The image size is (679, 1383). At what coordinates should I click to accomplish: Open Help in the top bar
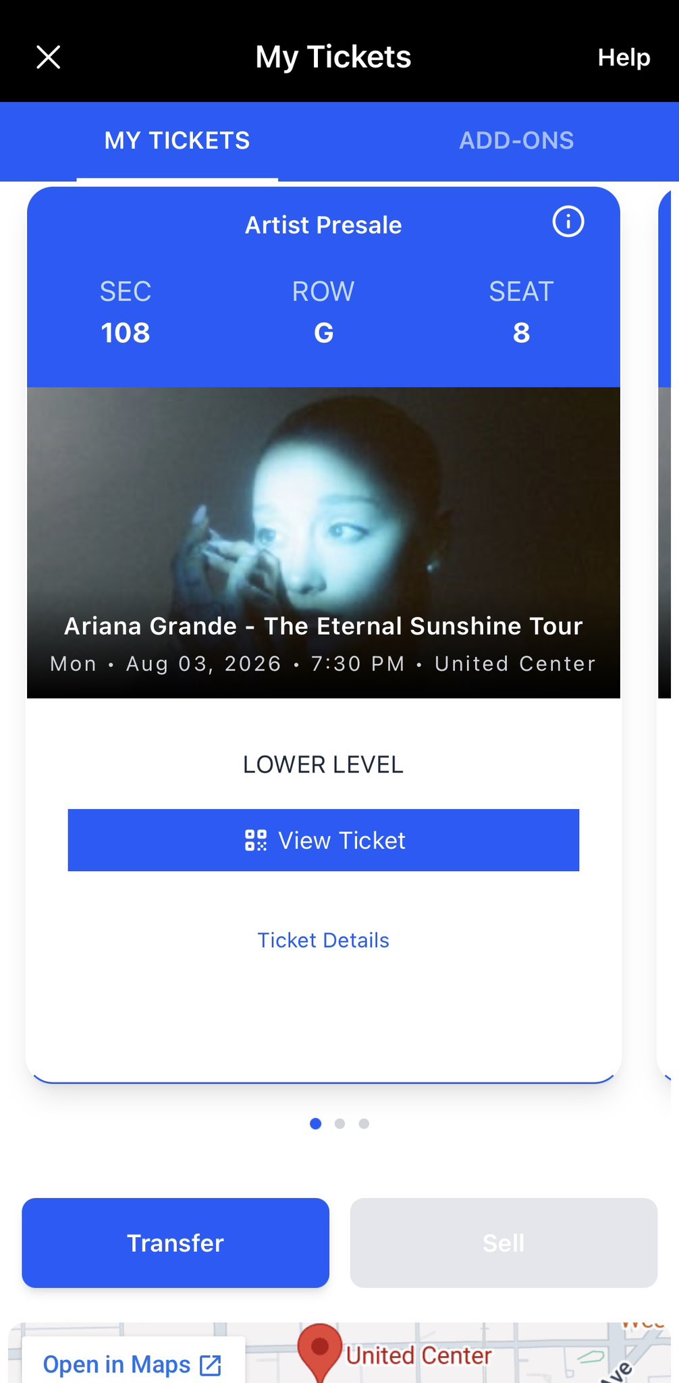point(623,57)
